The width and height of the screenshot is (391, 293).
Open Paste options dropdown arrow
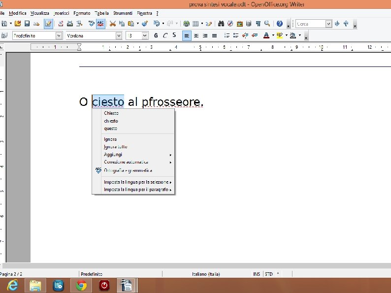[x=138, y=24]
